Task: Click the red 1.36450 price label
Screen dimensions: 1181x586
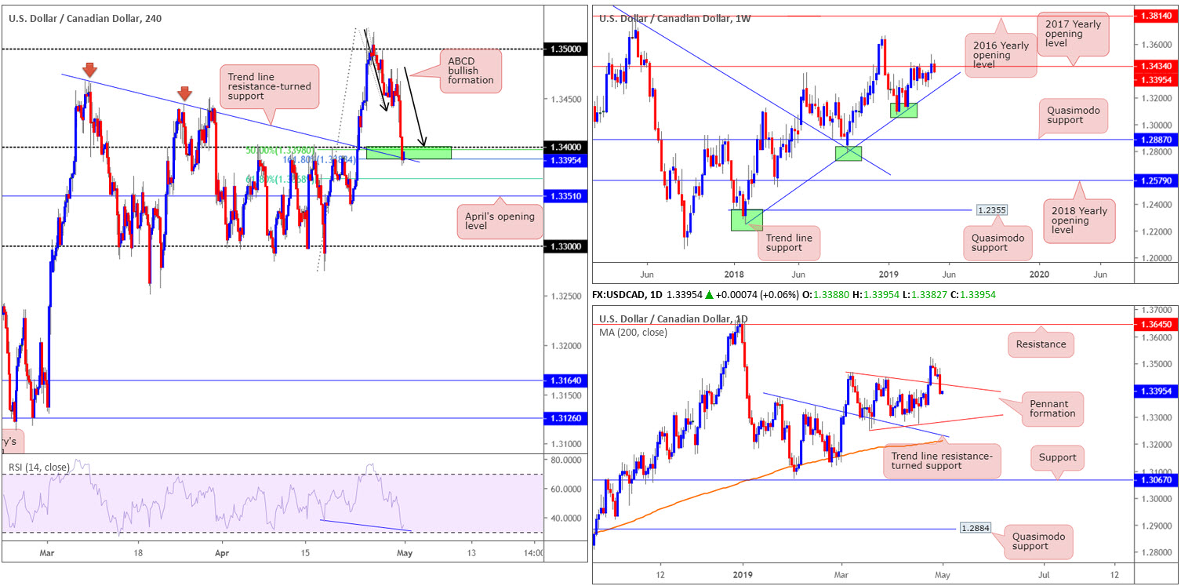Action: pyautogui.click(x=1157, y=324)
